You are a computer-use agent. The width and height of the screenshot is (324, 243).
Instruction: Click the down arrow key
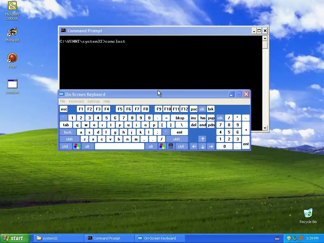pyautogui.click(x=202, y=146)
